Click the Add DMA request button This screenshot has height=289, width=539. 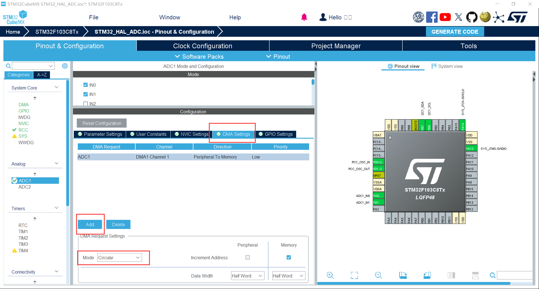90,224
